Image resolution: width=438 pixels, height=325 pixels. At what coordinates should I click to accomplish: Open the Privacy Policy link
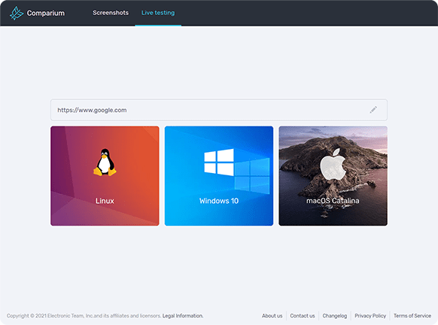(x=370, y=316)
